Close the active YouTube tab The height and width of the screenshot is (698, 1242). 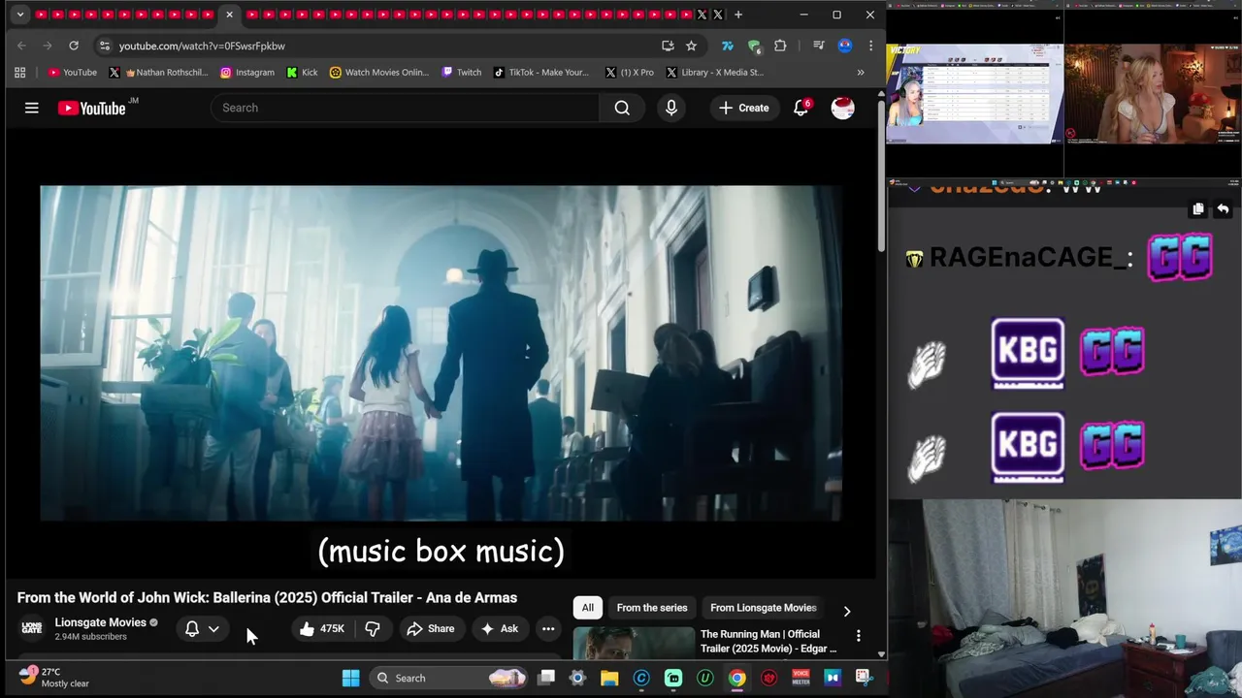[229, 15]
